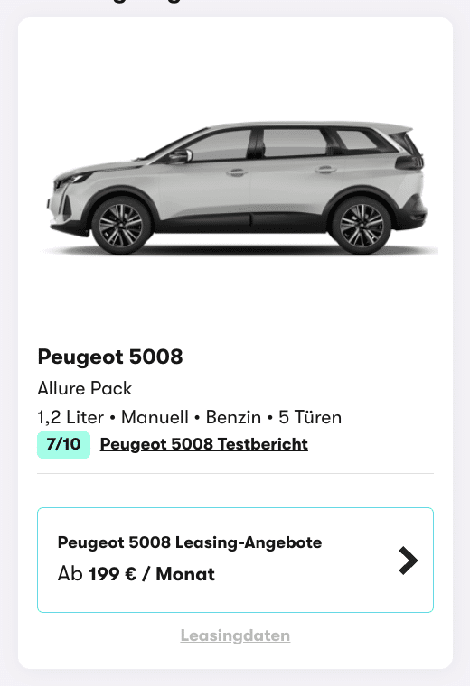
Task: Click the car's front door handle
Action: [x=237, y=172]
